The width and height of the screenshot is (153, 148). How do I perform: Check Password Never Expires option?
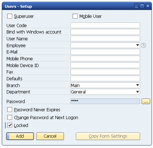(10, 109)
